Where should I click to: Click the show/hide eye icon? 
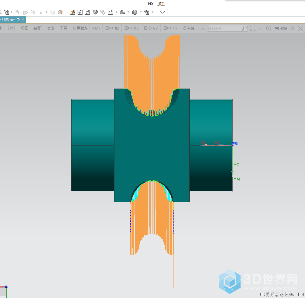pyautogui.click(x=147, y=12)
